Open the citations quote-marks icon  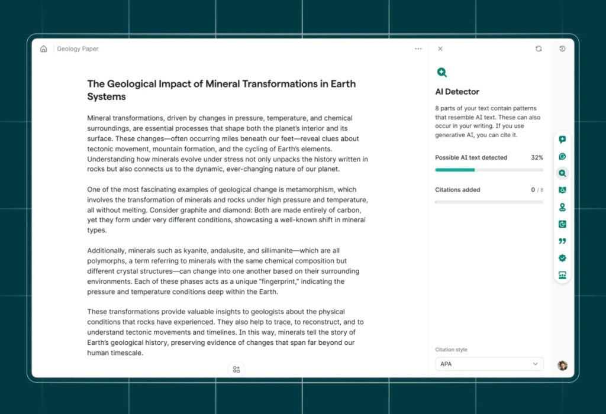[562, 241]
